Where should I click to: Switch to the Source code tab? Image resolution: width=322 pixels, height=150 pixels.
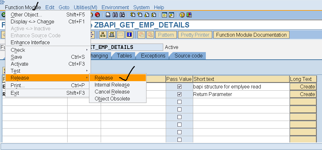[x=188, y=56]
